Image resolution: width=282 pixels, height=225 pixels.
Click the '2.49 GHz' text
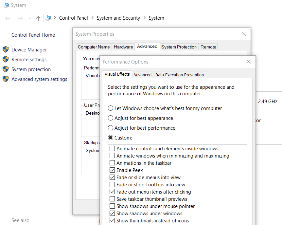click(268, 101)
